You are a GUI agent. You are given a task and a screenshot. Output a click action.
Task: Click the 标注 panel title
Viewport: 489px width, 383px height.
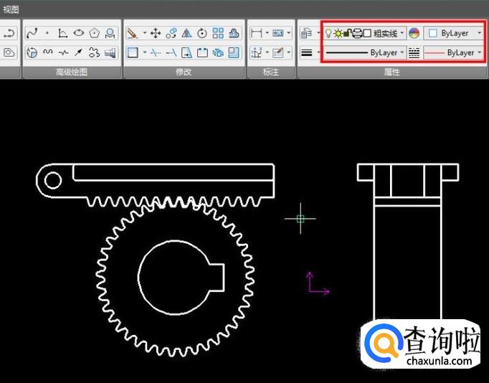(x=271, y=72)
